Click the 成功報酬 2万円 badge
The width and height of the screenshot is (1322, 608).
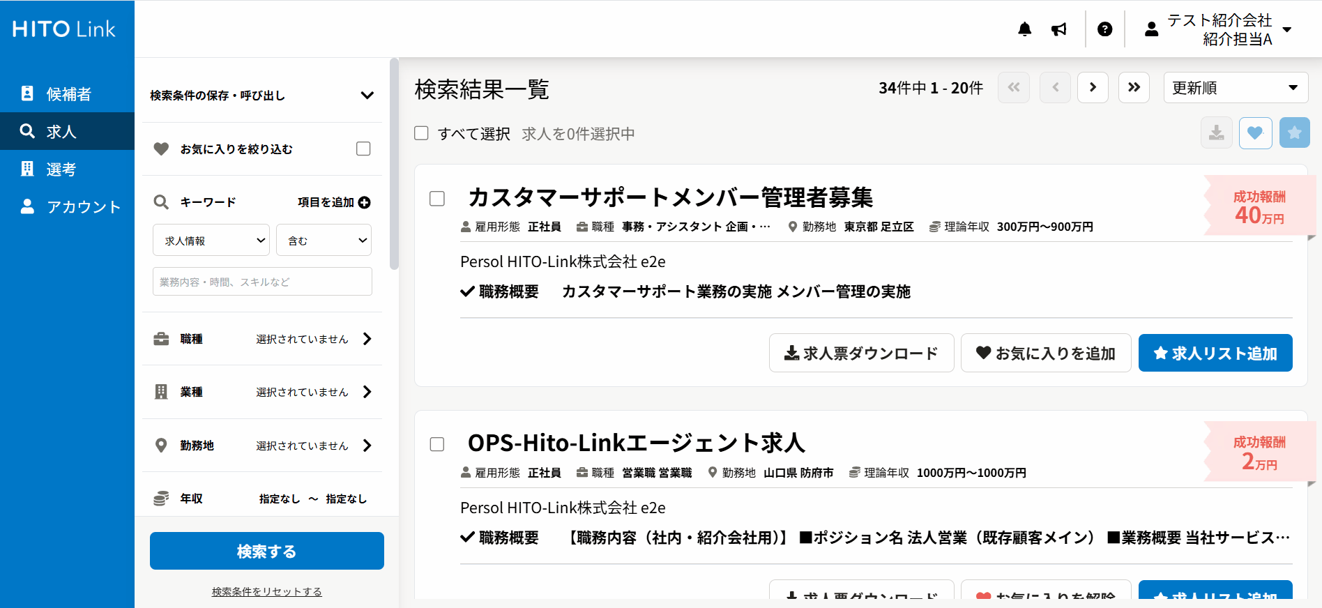[x=1259, y=452]
